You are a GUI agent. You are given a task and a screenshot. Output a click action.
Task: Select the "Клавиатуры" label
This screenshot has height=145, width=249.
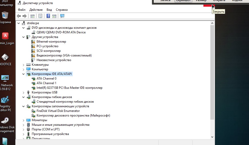40,65
